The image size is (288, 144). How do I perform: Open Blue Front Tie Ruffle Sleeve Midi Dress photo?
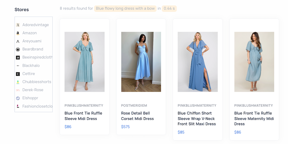[x=84, y=62]
